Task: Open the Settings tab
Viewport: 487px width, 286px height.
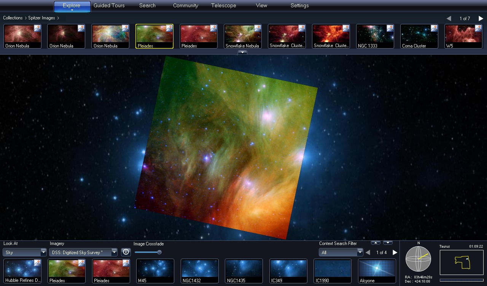Action: pos(299,6)
